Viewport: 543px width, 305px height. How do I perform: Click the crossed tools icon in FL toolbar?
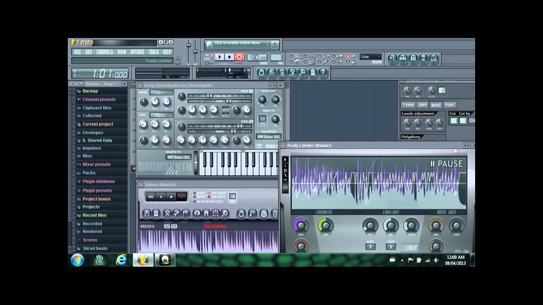292,72
